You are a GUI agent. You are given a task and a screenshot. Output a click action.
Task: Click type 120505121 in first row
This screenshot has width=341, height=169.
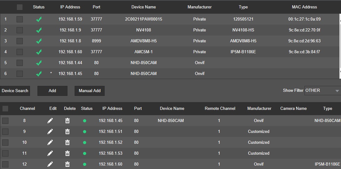click(x=243, y=19)
